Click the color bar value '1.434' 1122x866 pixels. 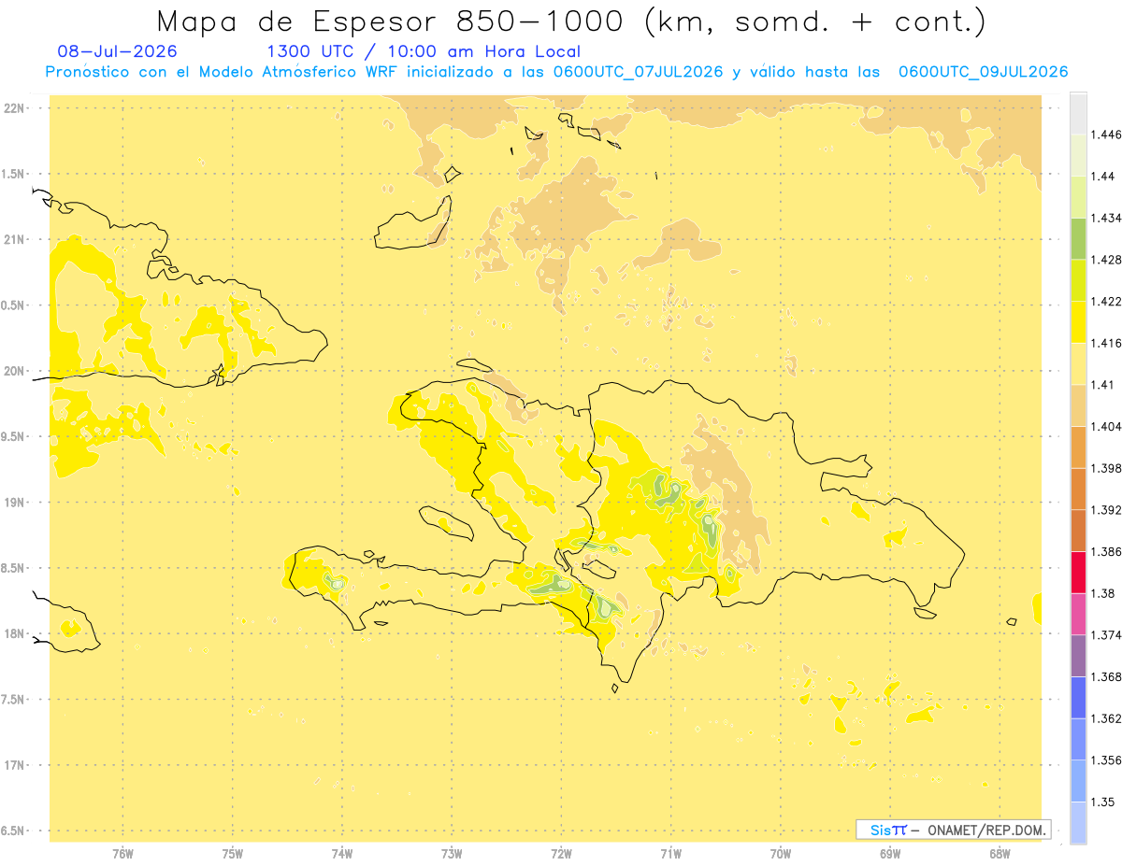1106,218
